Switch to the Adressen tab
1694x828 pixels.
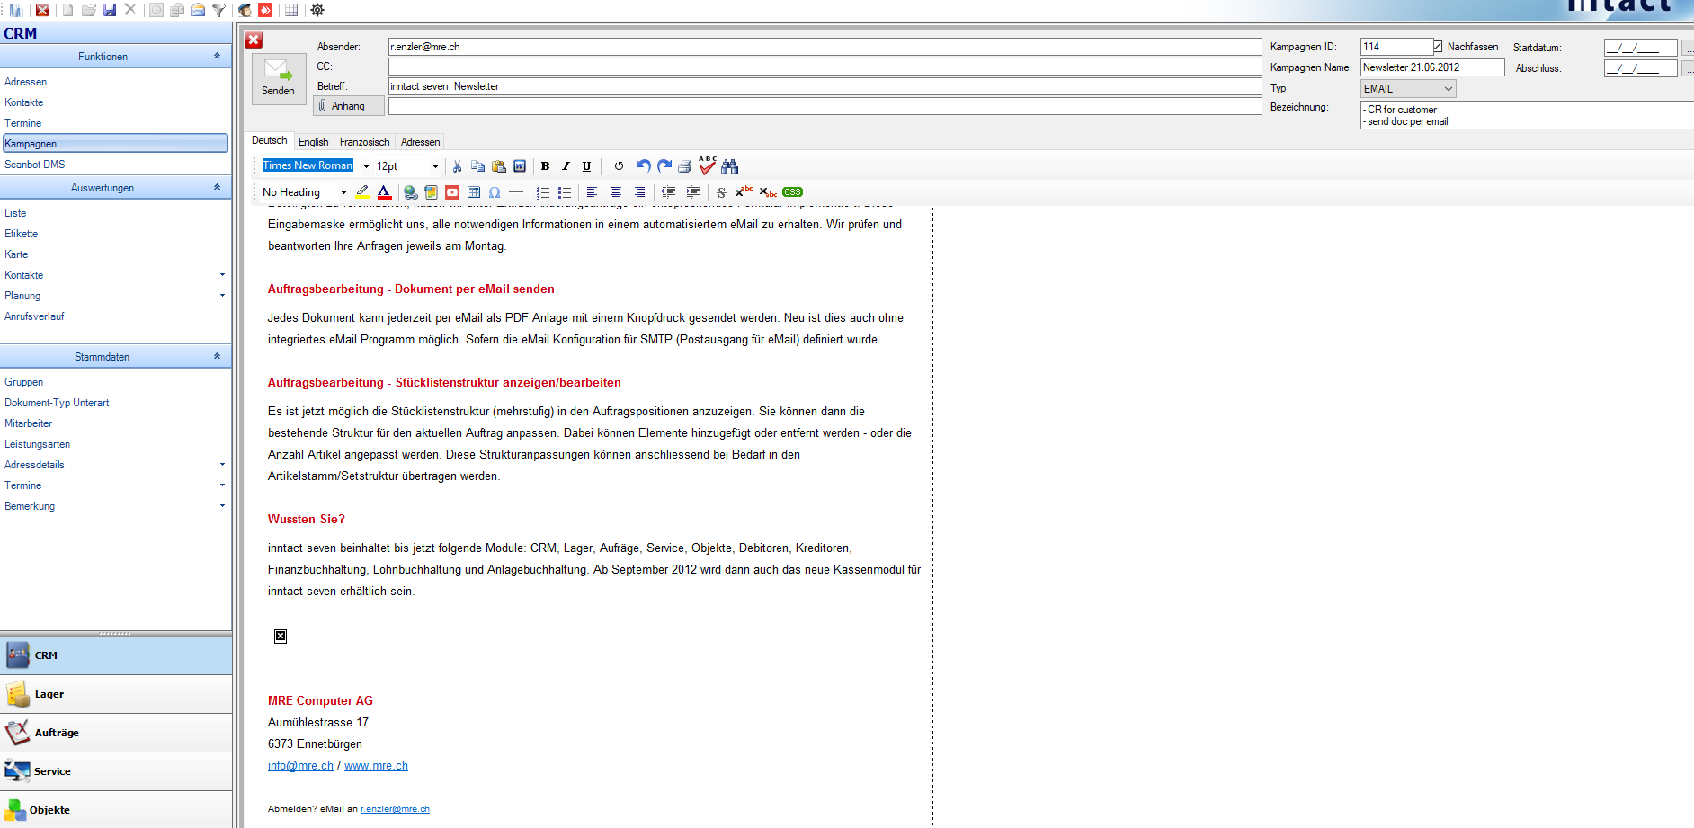[420, 142]
